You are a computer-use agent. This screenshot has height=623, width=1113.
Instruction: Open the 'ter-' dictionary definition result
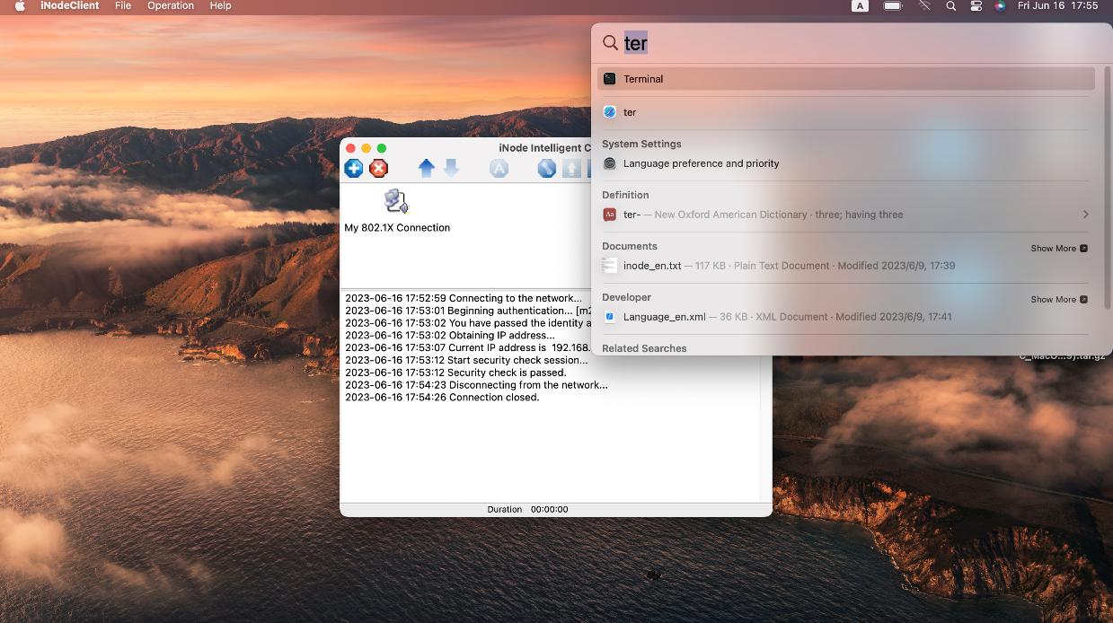pos(846,215)
